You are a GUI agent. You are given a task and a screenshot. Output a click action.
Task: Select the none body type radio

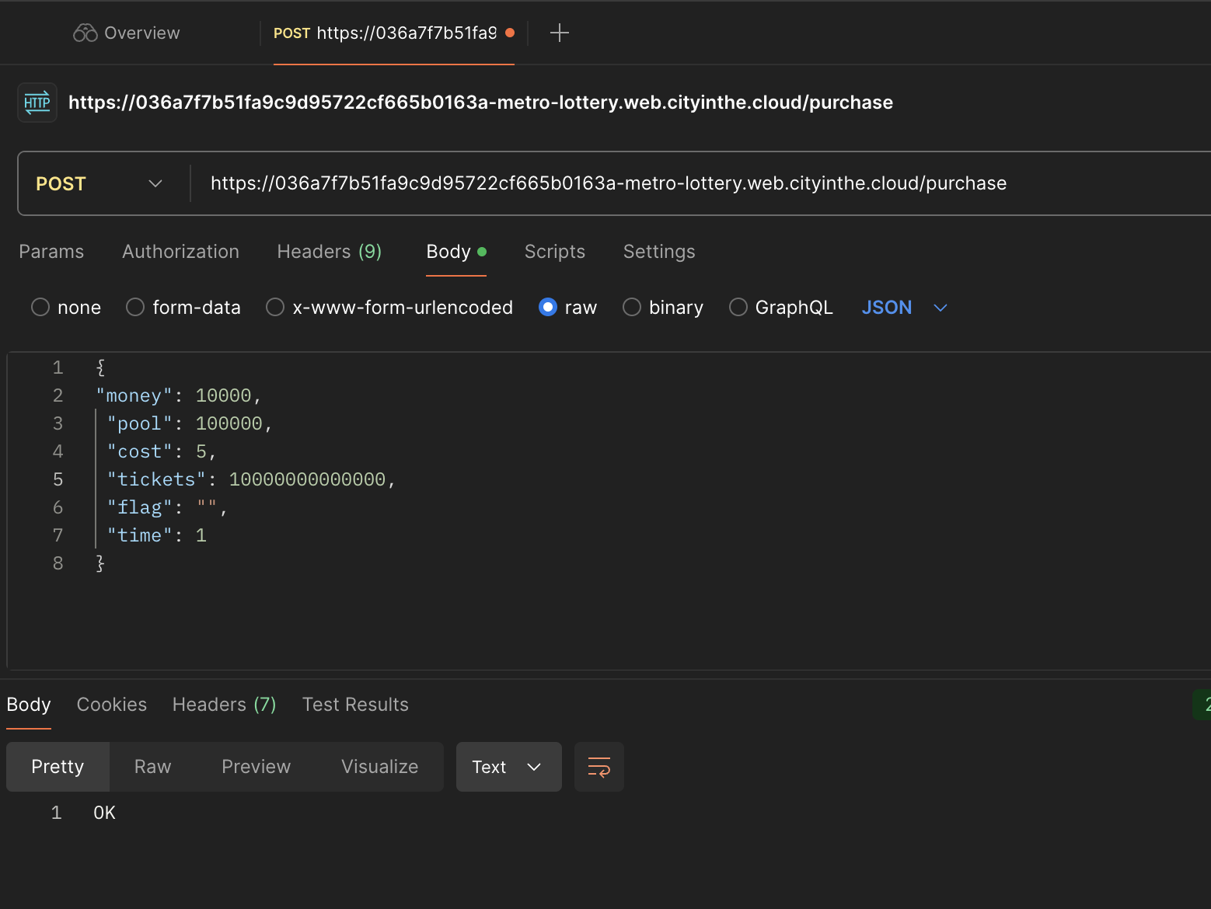(x=40, y=308)
